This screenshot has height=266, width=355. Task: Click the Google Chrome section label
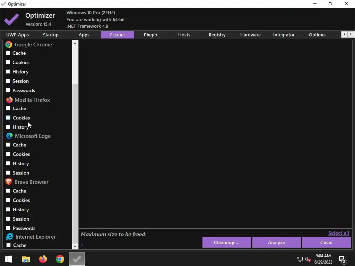[33, 45]
